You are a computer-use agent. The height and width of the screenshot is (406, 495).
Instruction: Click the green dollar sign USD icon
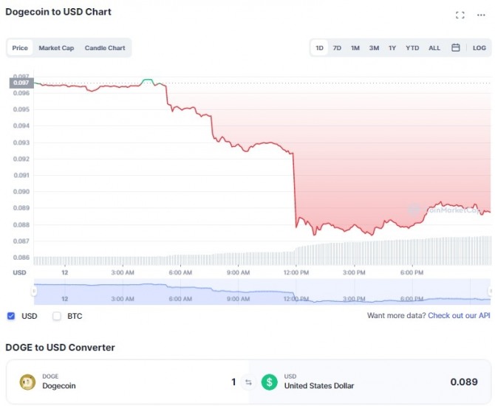269,382
